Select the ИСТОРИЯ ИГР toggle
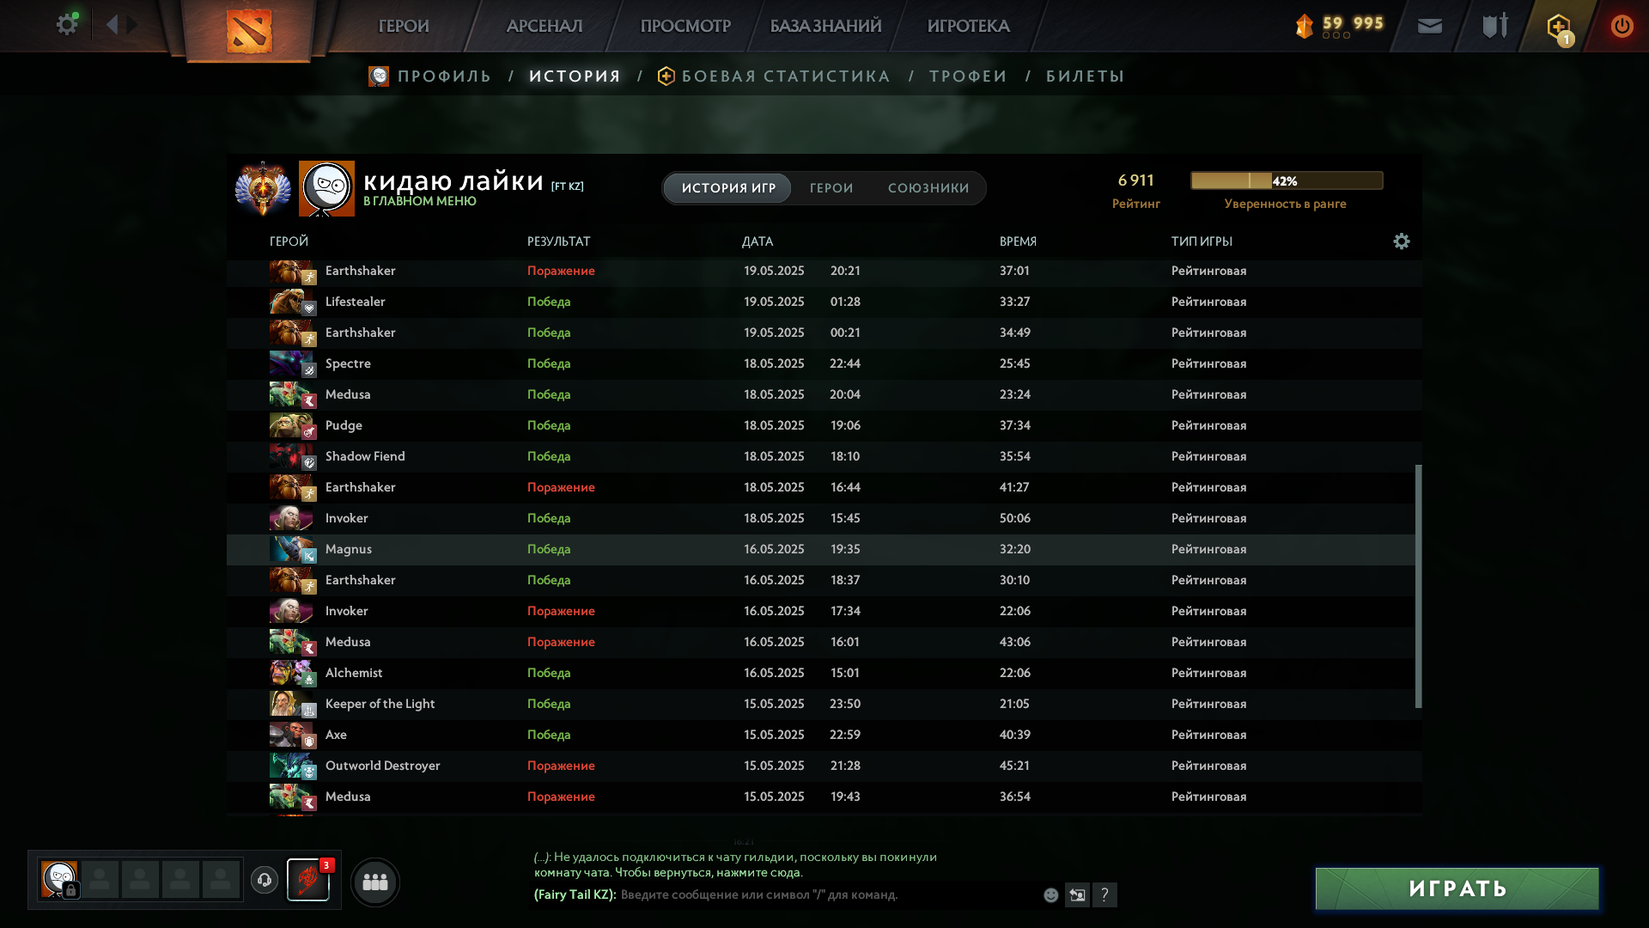This screenshot has width=1649, height=928. click(x=728, y=188)
